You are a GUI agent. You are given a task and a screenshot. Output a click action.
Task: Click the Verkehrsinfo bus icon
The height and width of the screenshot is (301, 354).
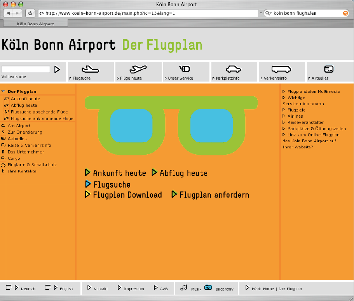[x=281, y=69]
